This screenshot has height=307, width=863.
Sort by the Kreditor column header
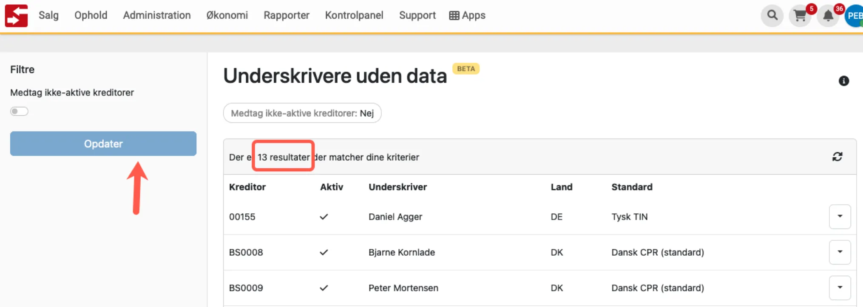(x=247, y=187)
